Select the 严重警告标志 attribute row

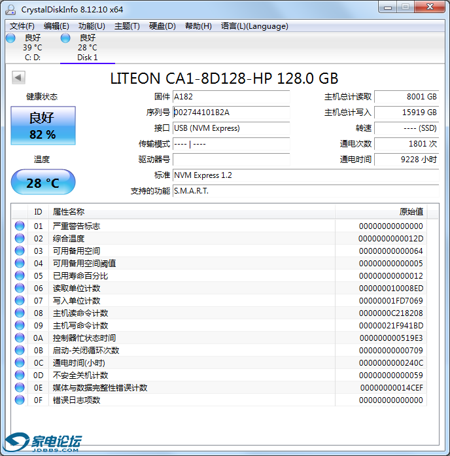219,226
